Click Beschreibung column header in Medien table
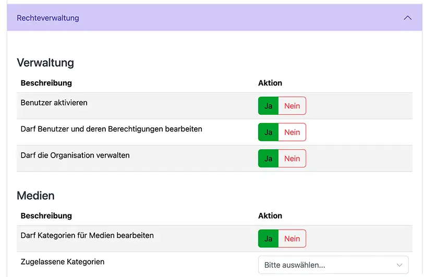The width and height of the screenshot is (424, 277). pos(46,215)
